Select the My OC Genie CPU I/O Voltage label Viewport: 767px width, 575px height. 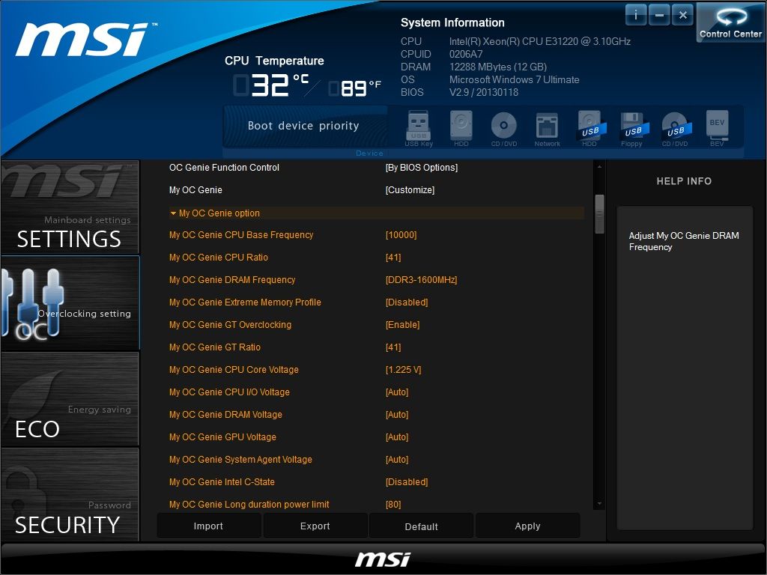[x=229, y=392]
